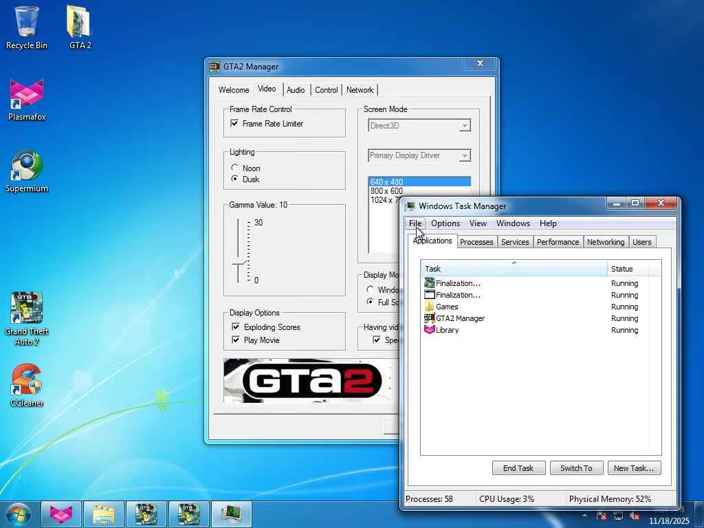Open the Windows Start menu orb
Screen dimensions: 704x528
tap(19, 514)
